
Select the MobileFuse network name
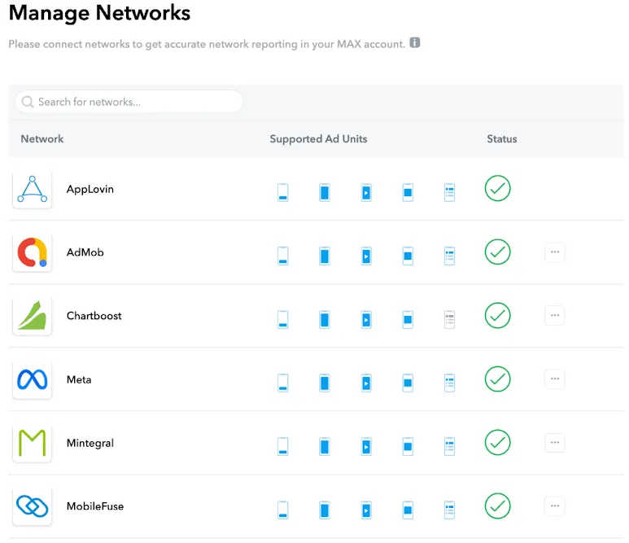95,506
